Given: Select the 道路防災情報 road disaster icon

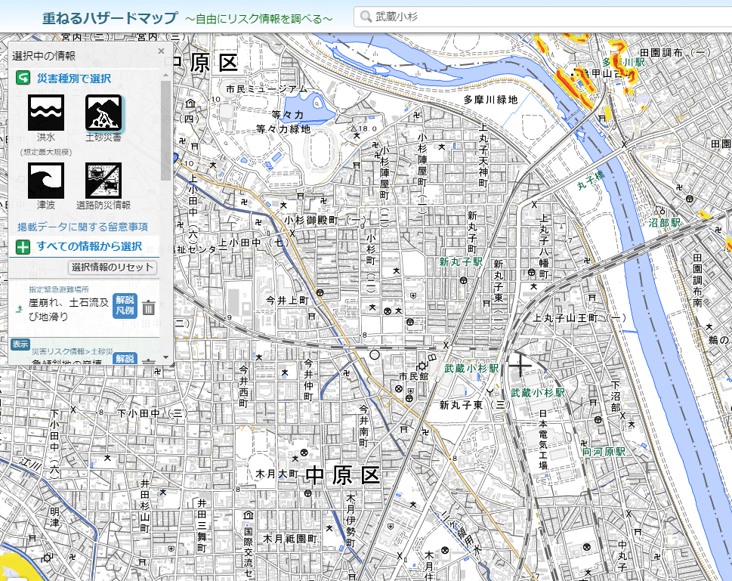Looking at the screenshot, I should point(103,181).
